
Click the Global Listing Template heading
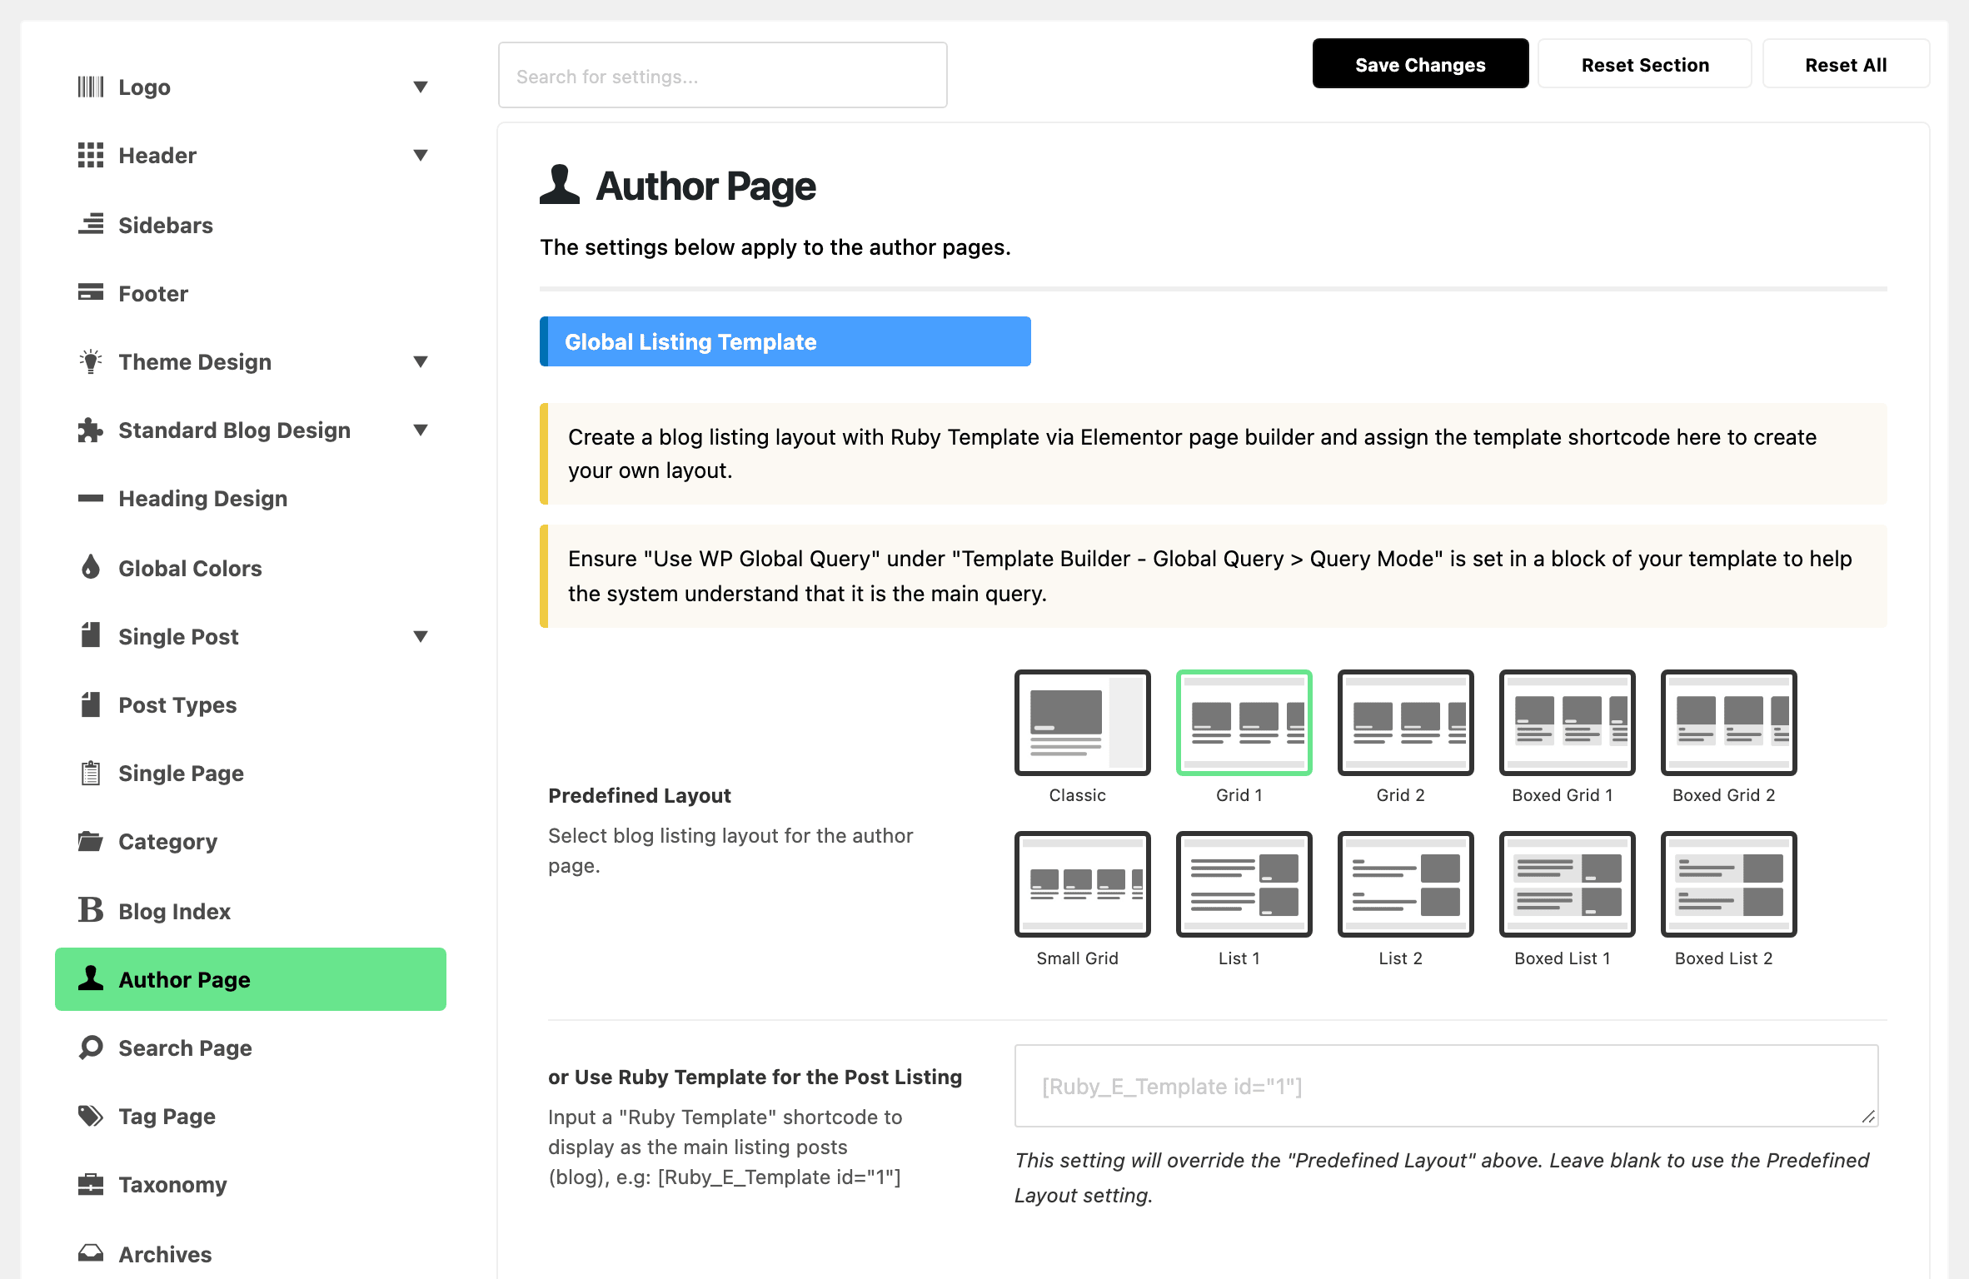point(785,341)
